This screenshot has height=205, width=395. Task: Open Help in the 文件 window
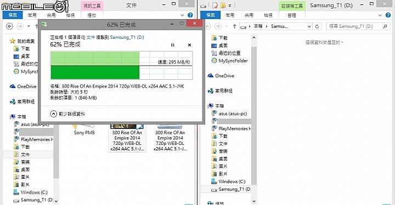click(x=190, y=15)
